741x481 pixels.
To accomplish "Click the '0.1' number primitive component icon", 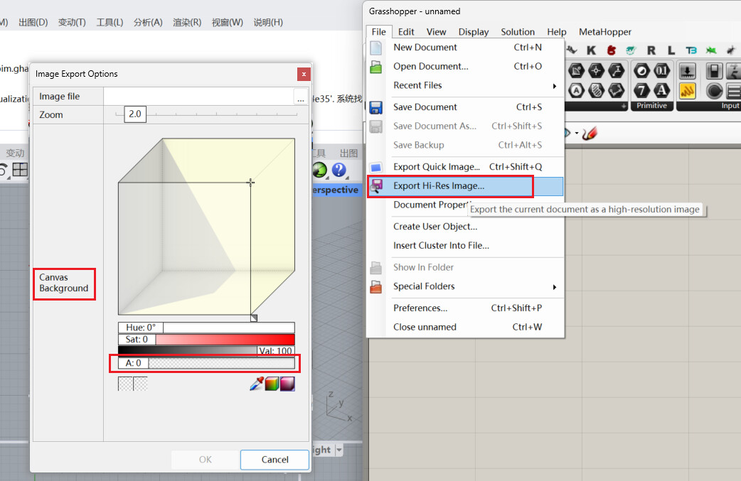I will coord(661,71).
